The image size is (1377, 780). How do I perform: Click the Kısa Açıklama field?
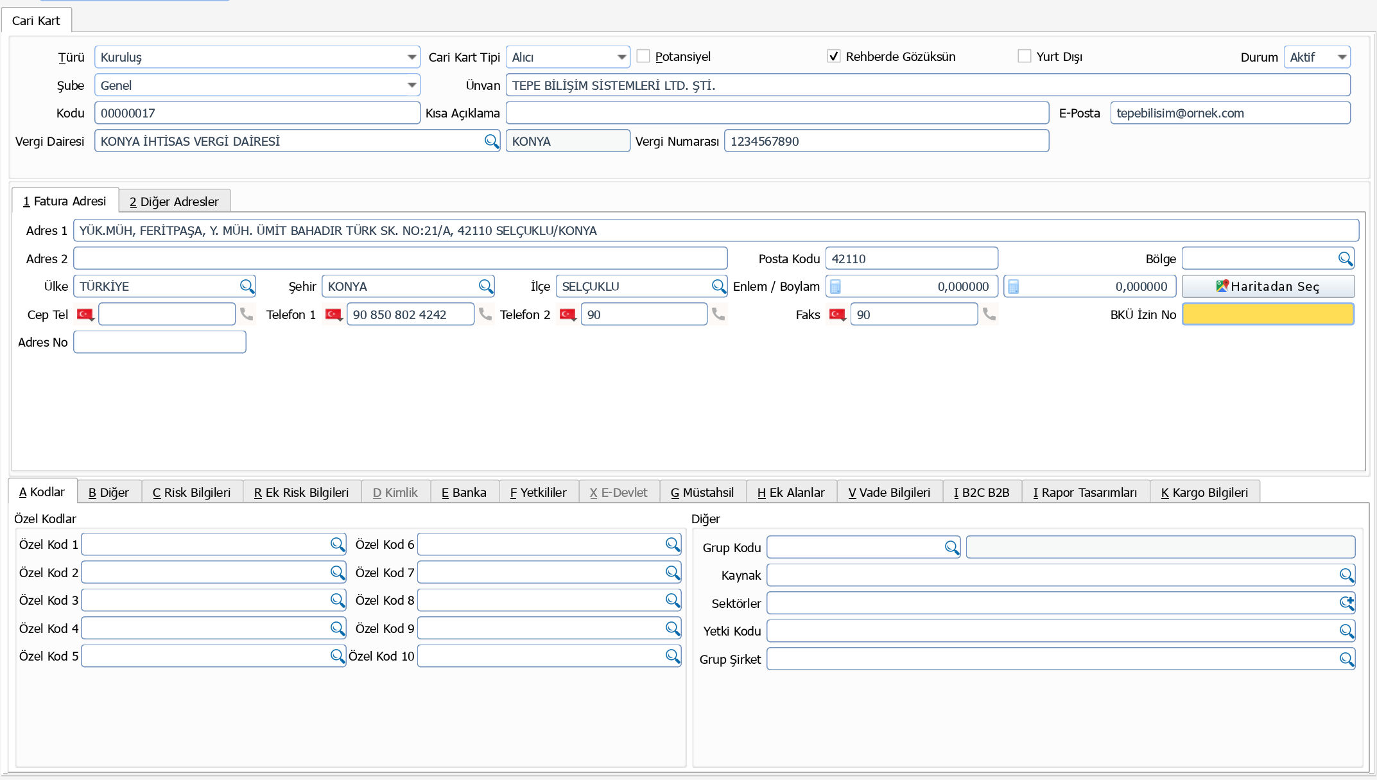[x=777, y=113]
